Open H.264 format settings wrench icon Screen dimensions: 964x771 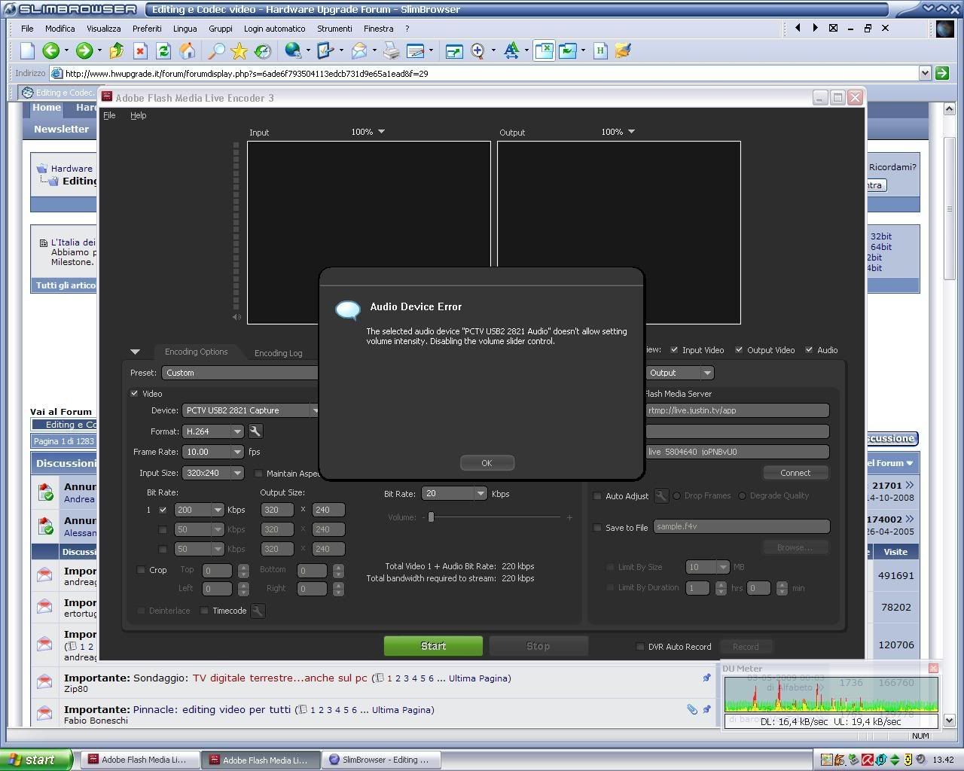click(255, 431)
